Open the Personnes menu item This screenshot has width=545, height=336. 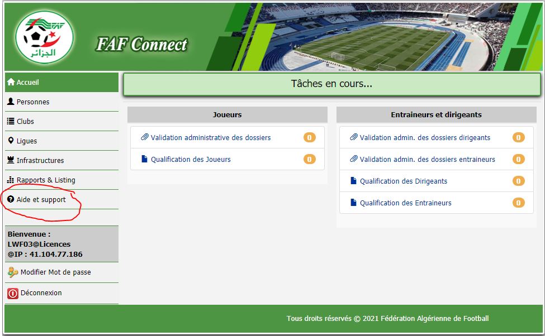click(33, 102)
